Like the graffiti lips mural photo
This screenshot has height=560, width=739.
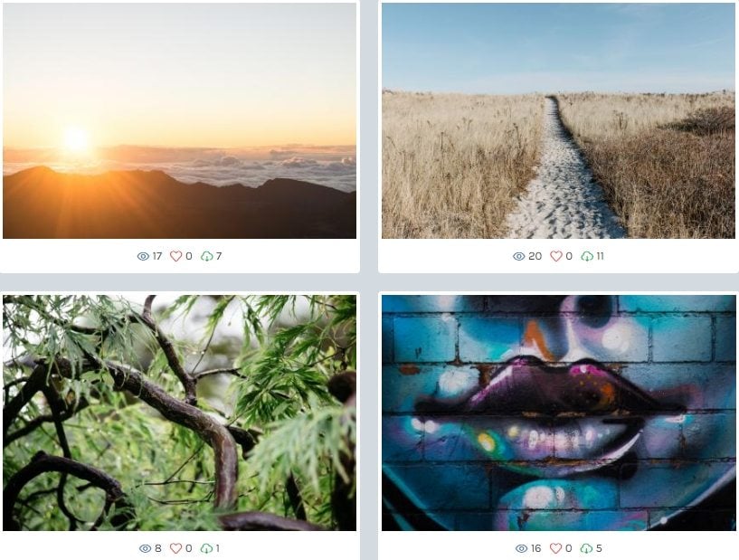coord(556,548)
